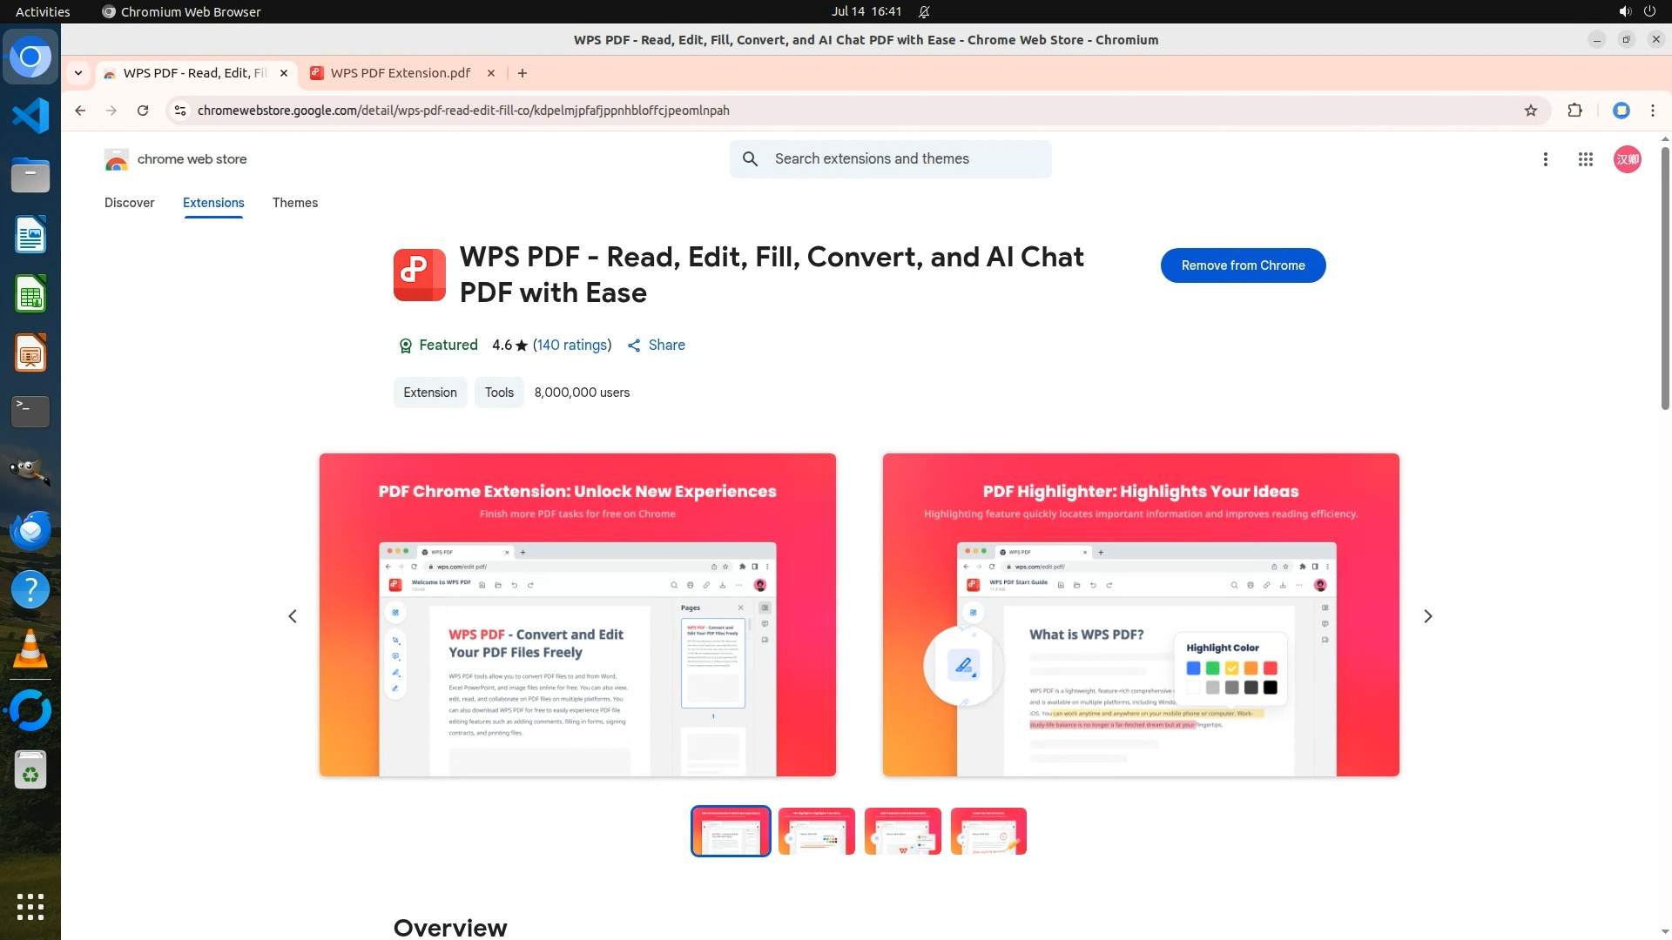The image size is (1672, 940).
Task: Open the 140 ratings link
Action: pyautogui.click(x=572, y=345)
